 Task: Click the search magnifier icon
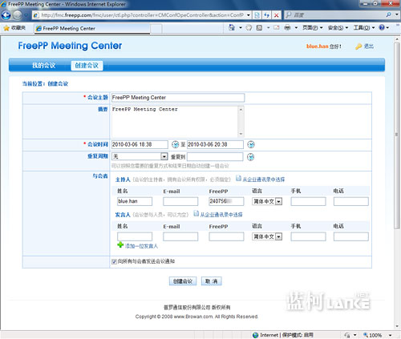point(389,14)
